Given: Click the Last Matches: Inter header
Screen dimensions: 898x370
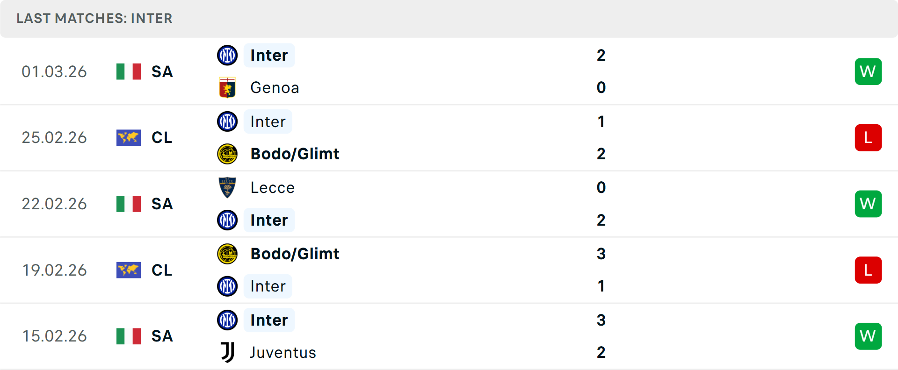Looking at the screenshot, I should 94,18.
